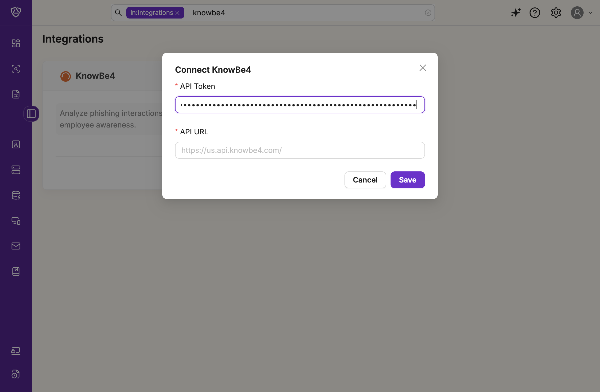Cancel the Connect KnowBe4 dialog
Viewport: 600px width, 392px height.
point(365,180)
